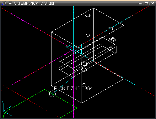Click the cyan arrow origin marker on block
The height and width of the screenshot is (119, 156).
click(75, 49)
